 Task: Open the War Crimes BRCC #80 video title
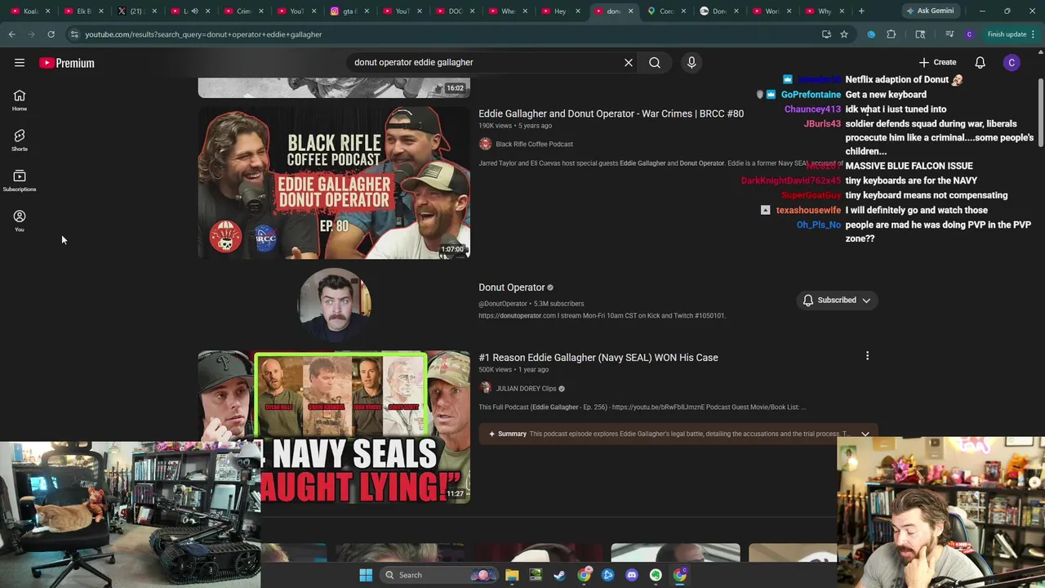pyautogui.click(x=611, y=114)
